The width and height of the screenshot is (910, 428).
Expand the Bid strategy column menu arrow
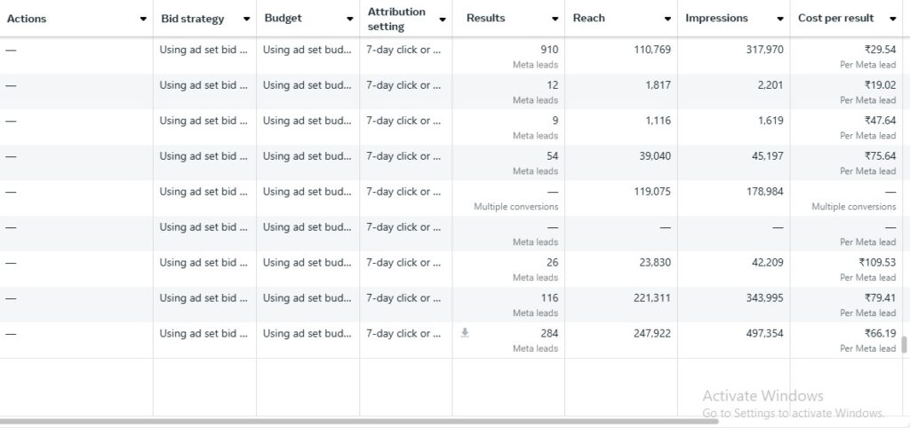(x=246, y=19)
